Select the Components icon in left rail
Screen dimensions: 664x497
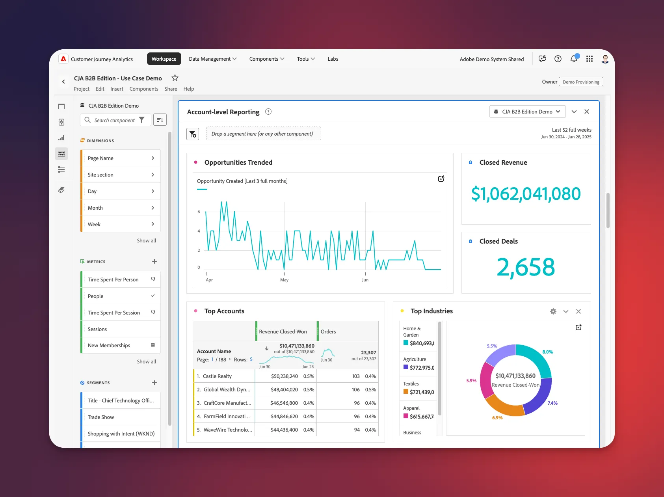pyautogui.click(x=61, y=154)
